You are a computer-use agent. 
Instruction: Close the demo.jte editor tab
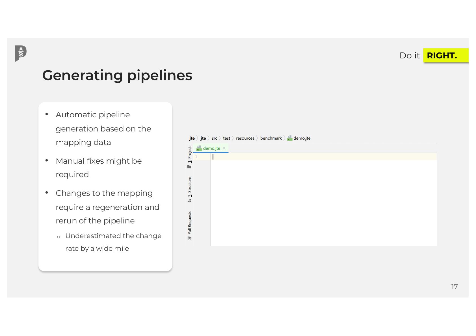point(224,148)
